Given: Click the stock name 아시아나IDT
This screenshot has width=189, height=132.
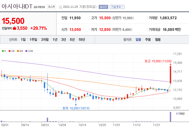Looking at the screenshot, I should (x=17, y=6).
